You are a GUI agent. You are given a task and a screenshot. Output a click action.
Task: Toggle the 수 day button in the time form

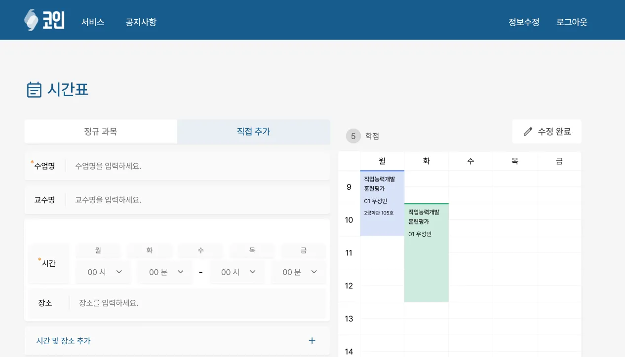pos(201,250)
